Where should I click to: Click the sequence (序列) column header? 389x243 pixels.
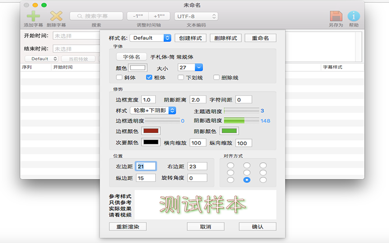(x=27, y=67)
